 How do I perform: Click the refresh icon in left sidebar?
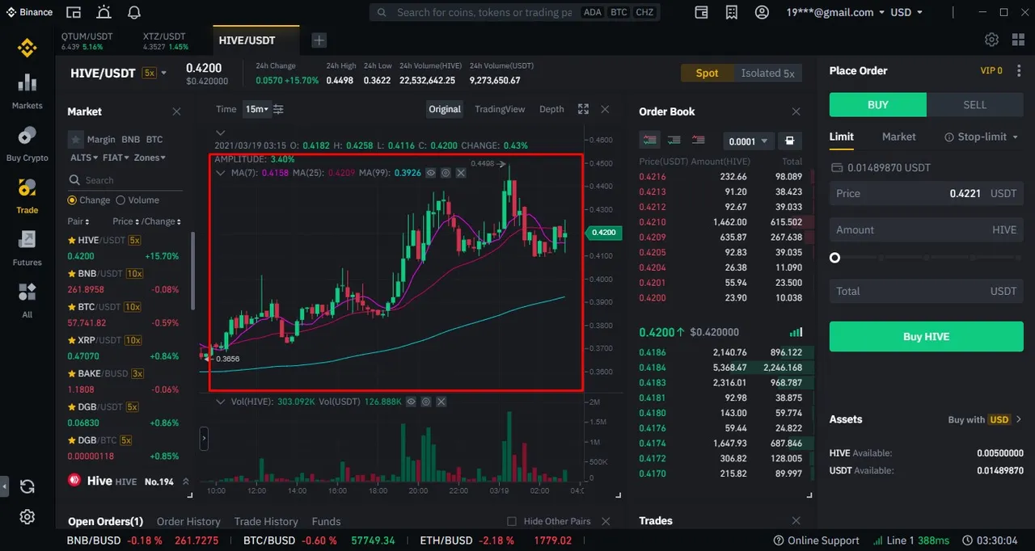pos(27,486)
